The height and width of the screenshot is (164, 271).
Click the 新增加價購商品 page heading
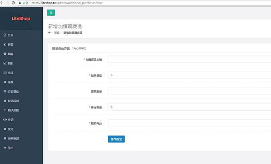65,26
